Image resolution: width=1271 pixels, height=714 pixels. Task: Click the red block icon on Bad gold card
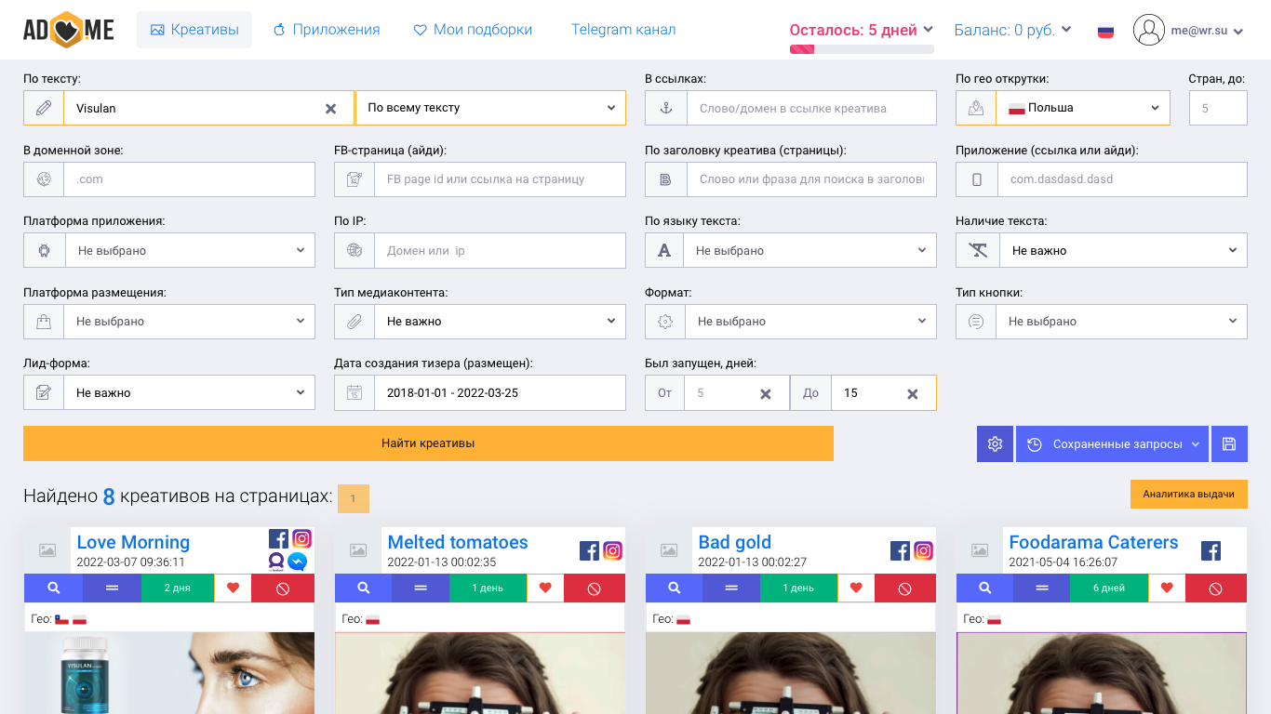(904, 588)
